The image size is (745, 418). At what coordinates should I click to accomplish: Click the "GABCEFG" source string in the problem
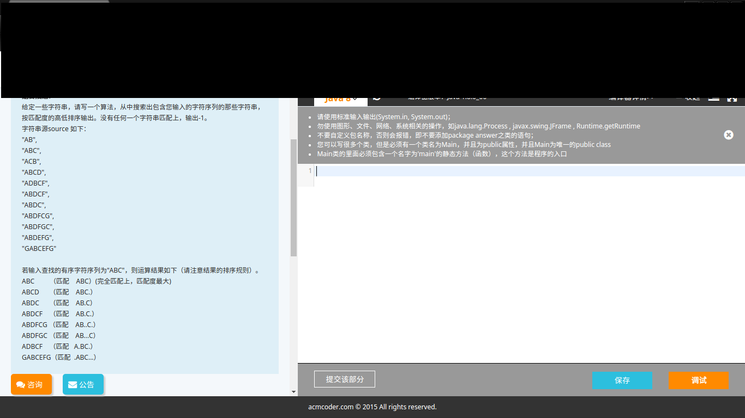click(39, 248)
